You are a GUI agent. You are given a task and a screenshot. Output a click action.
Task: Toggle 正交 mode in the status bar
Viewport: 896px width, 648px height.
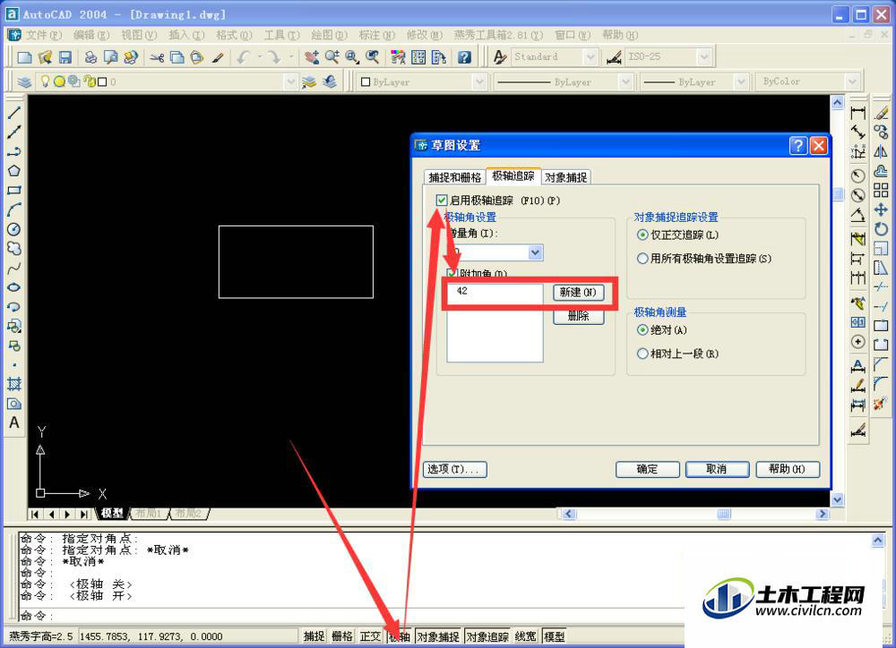(x=370, y=636)
